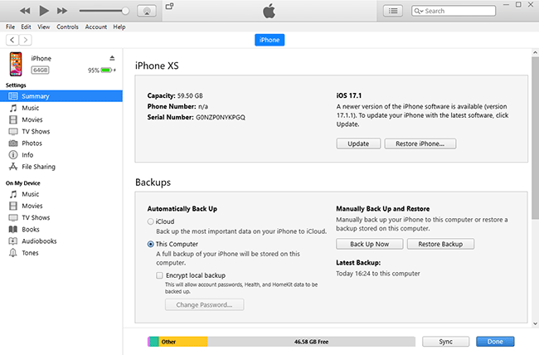Viewport: 539px width, 355px height.
Task: Toggle the list view button
Action: click(393, 11)
